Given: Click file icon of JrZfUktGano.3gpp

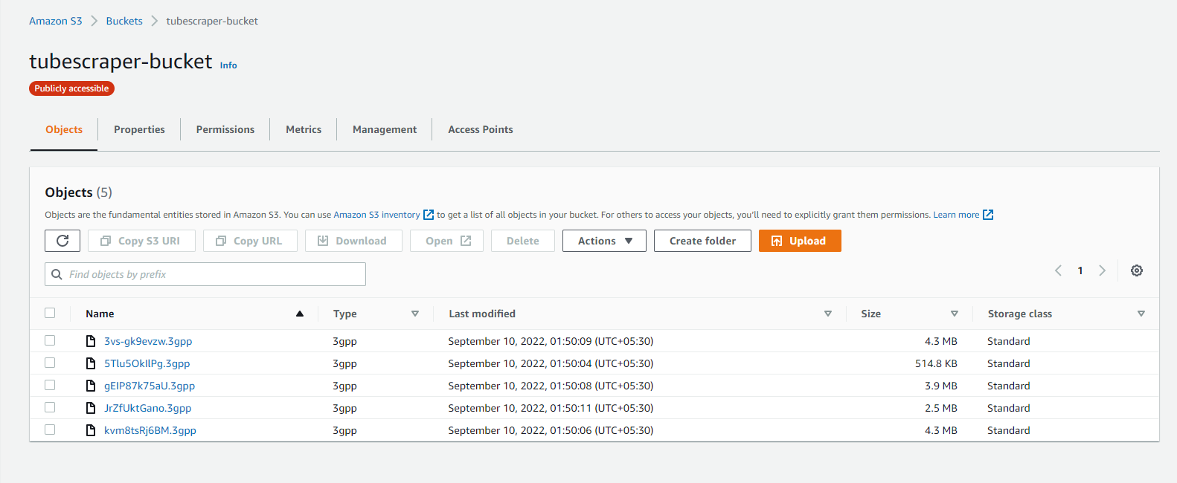Looking at the screenshot, I should [91, 408].
